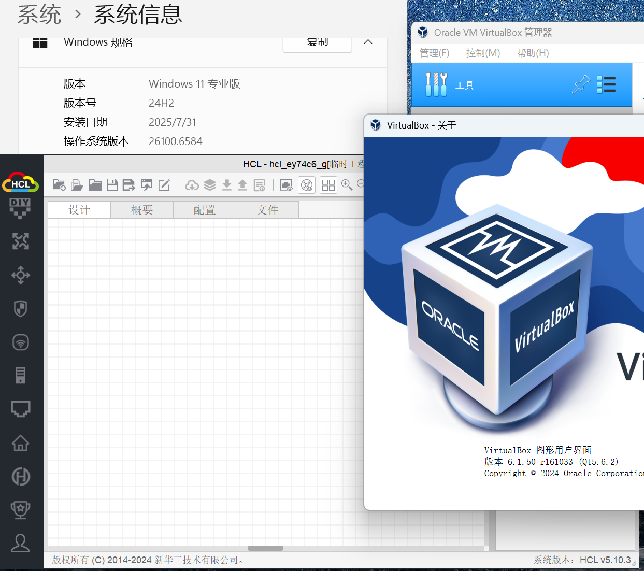Click the upload arrow icon in HCL toolbar
644x571 pixels.
(x=242, y=185)
